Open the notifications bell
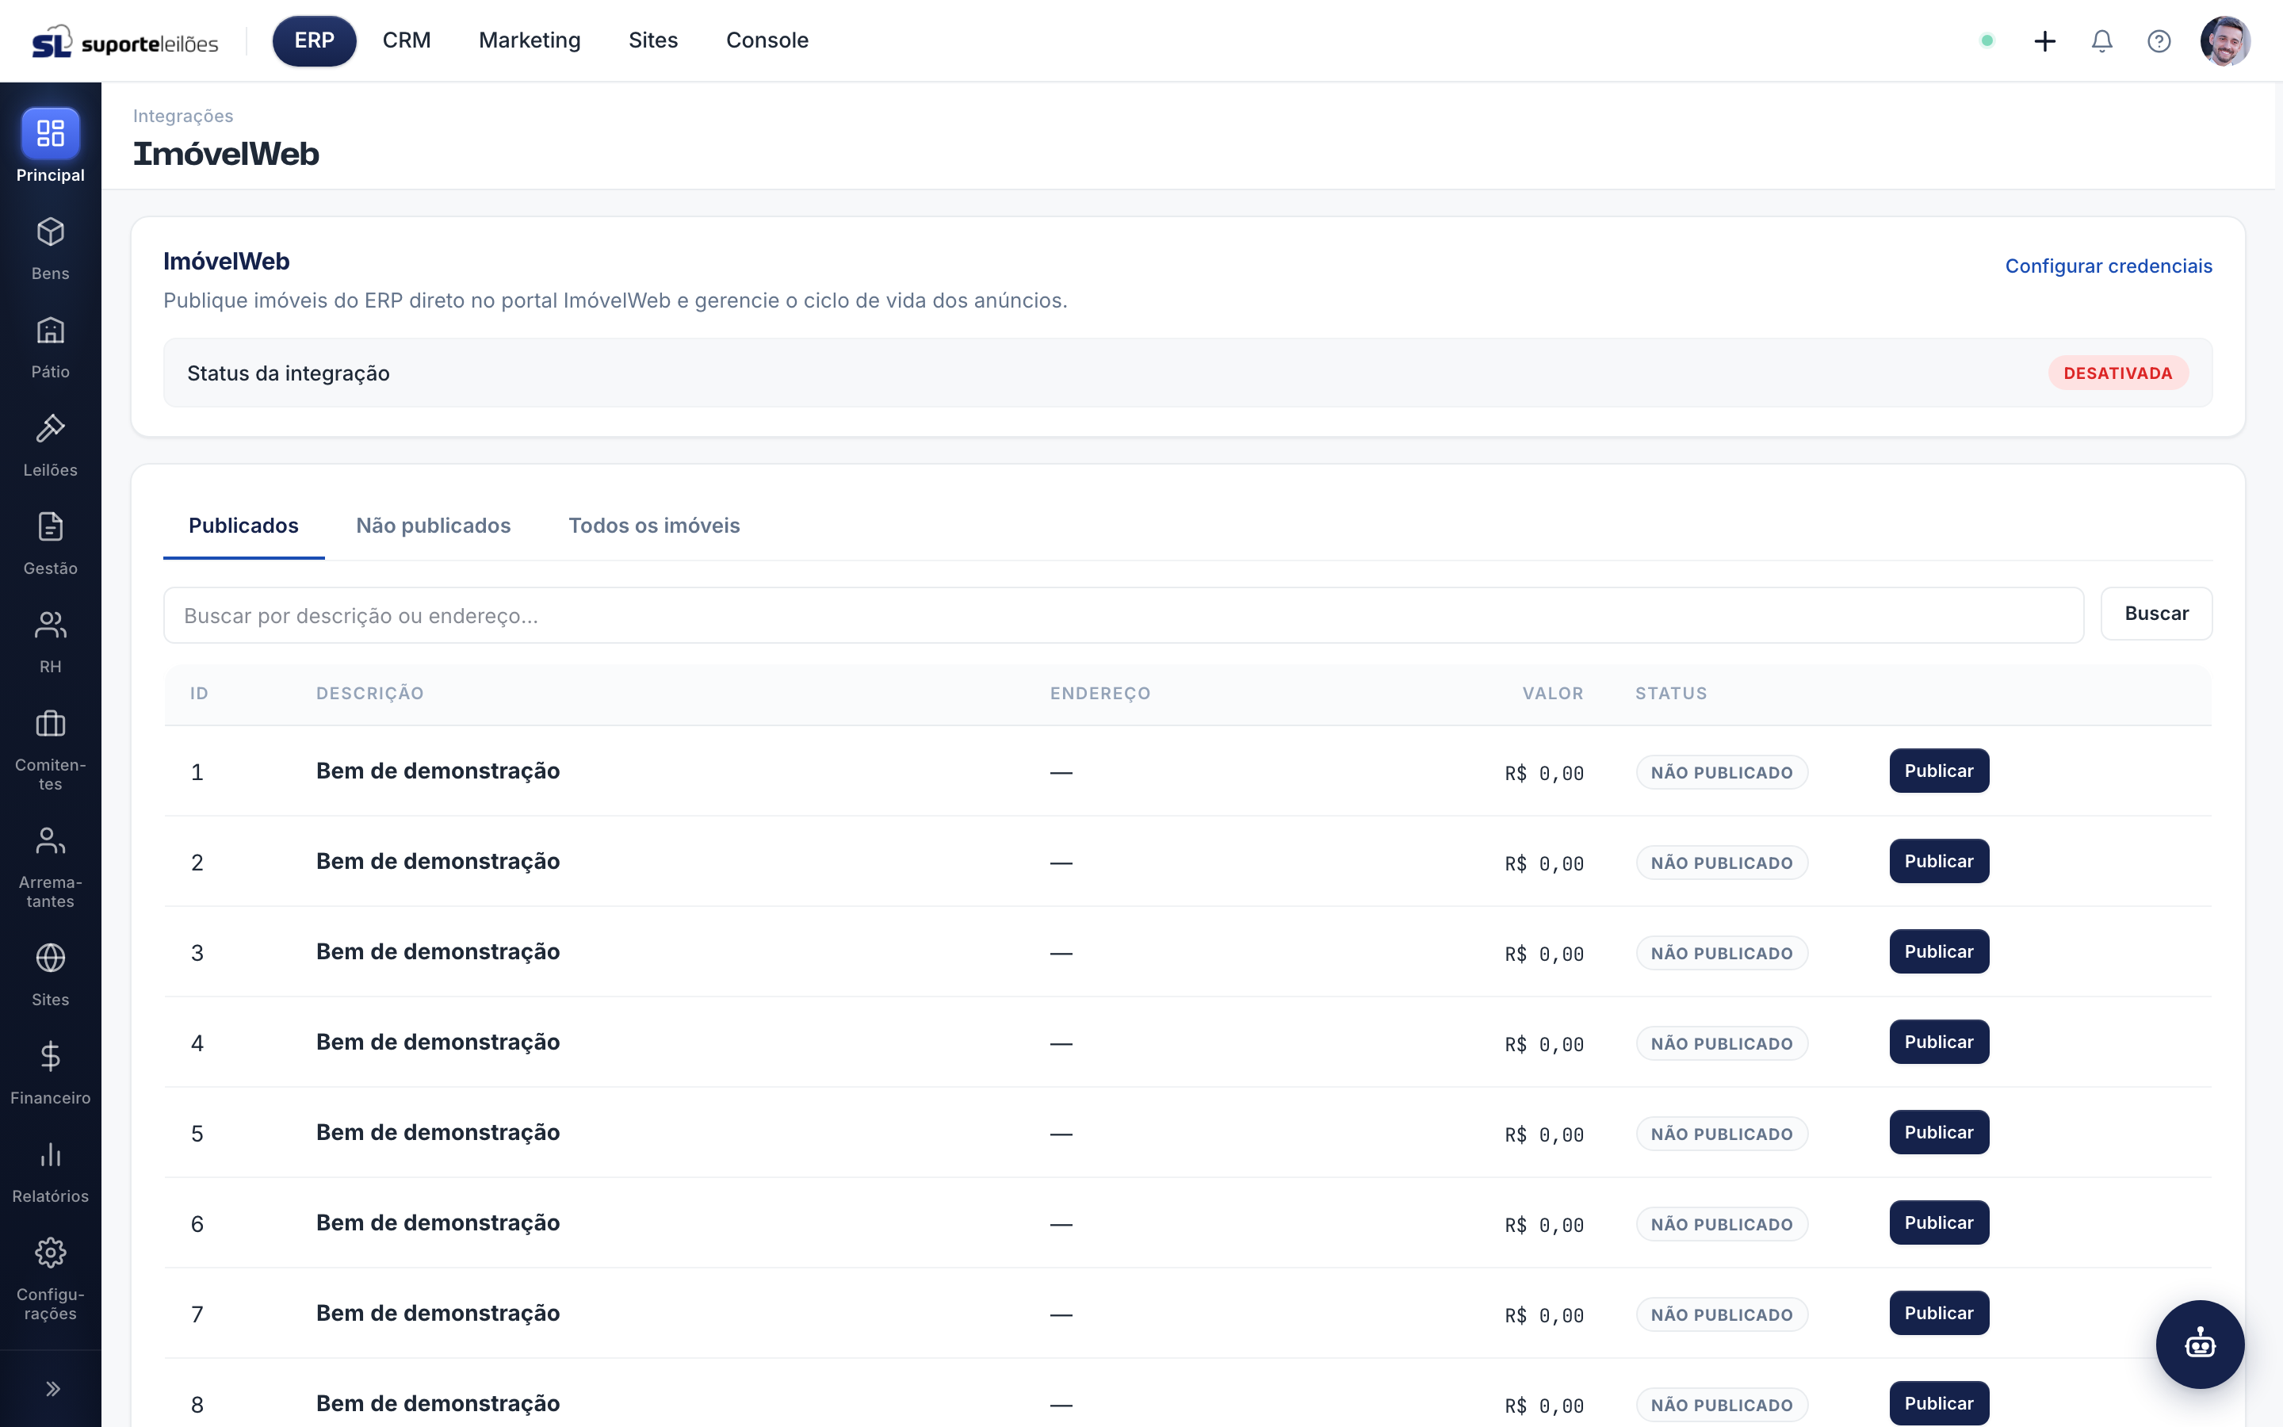 (x=2102, y=40)
